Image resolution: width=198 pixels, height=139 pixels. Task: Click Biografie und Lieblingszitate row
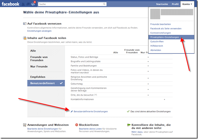(x=121, y=61)
